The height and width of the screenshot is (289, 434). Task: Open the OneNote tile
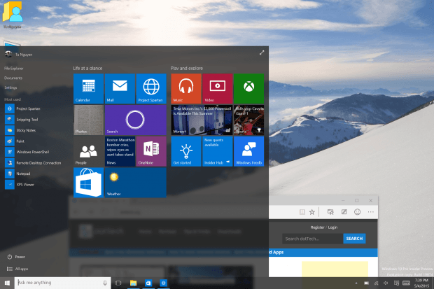(x=150, y=151)
